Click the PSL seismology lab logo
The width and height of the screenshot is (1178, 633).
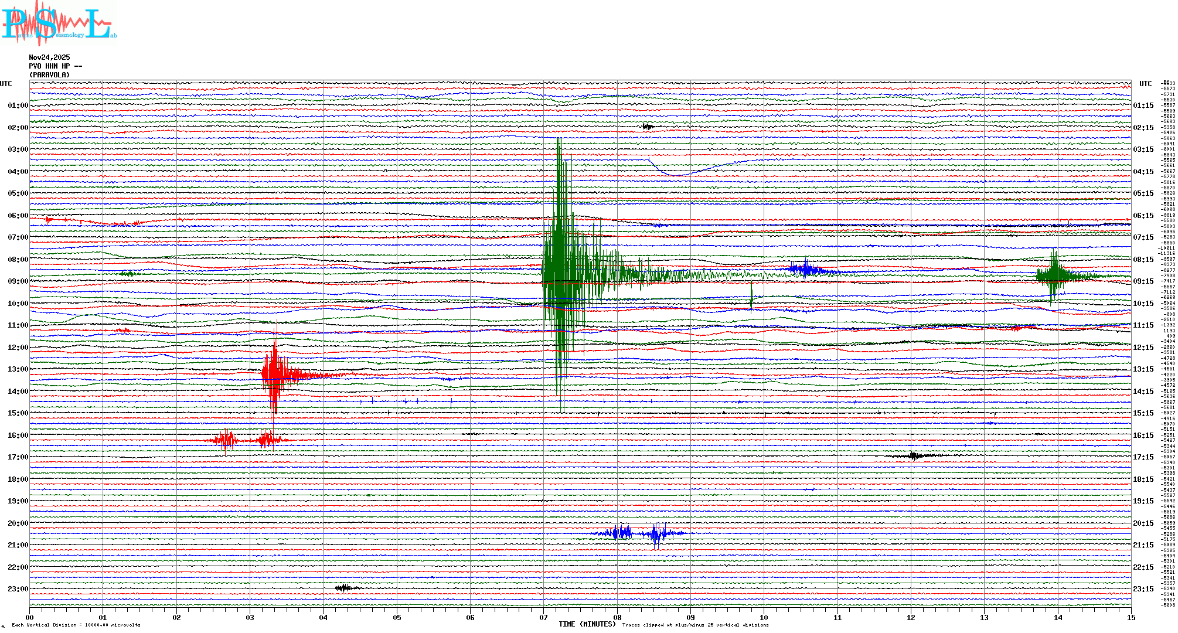point(59,23)
